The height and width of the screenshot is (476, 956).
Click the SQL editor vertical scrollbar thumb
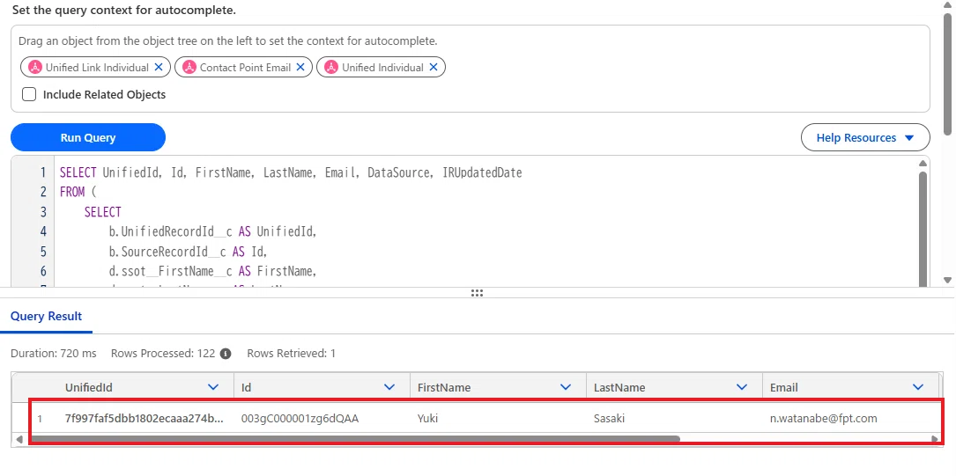[923, 228]
